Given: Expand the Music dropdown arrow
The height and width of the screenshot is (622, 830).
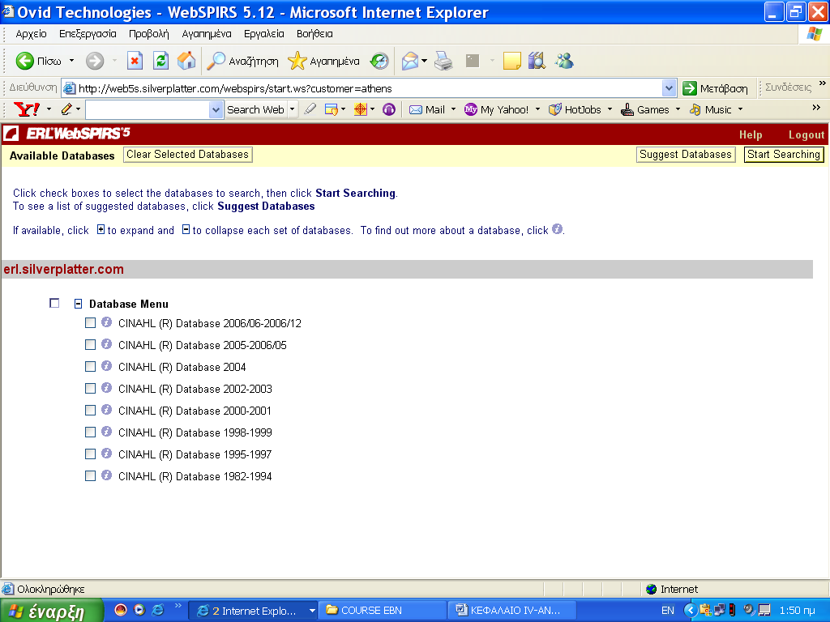Looking at the screenshot, I should pyautogui.click(x=741, y=109).
